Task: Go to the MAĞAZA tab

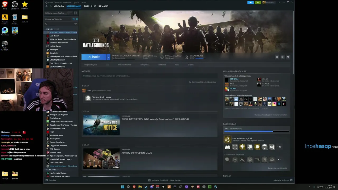Action: [x=59, y=6]
